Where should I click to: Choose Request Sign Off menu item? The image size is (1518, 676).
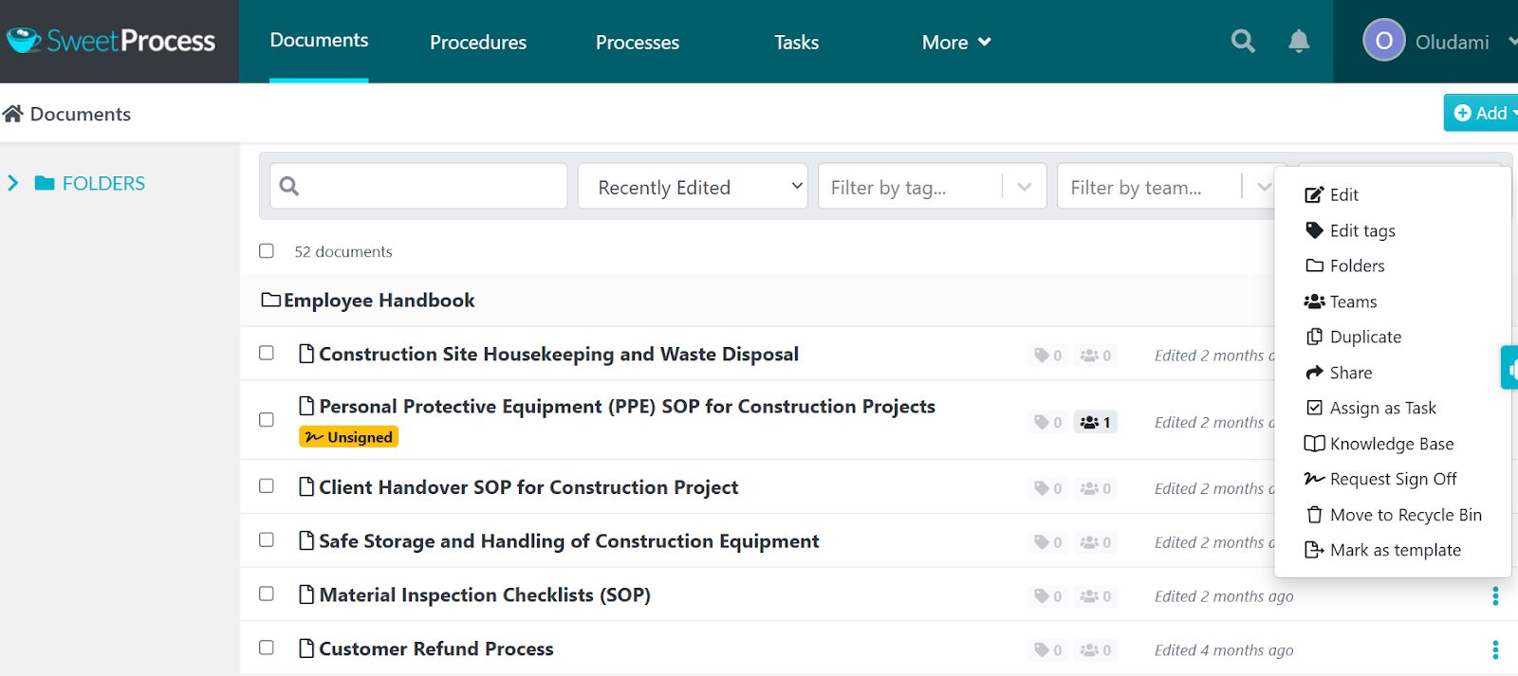(x=1380, y=479)
